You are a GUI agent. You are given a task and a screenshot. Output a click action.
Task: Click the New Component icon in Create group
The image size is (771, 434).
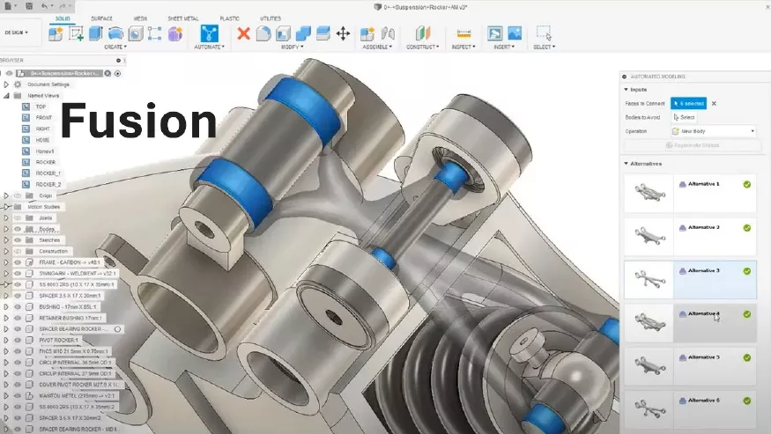tap(56, 33)
